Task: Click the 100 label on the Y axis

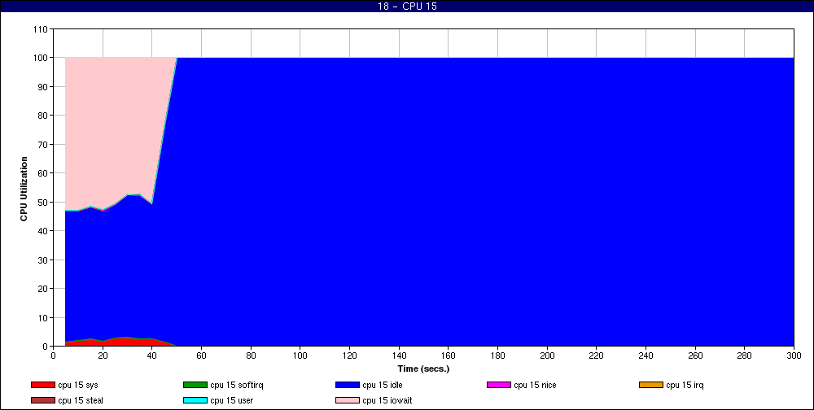Action: coord(42,58)
